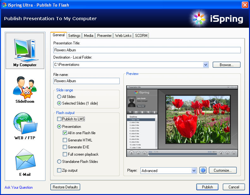This screenshot has height=195, width=250.
Task: Click the Publish button
Action: pos(207,187)
